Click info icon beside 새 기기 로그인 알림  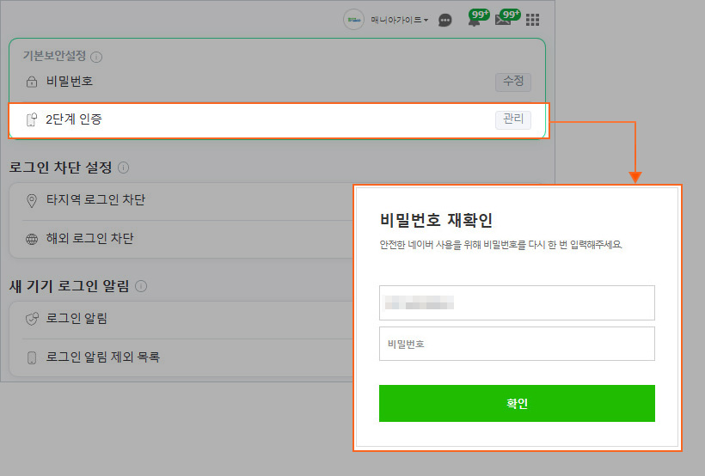point(141,286)
